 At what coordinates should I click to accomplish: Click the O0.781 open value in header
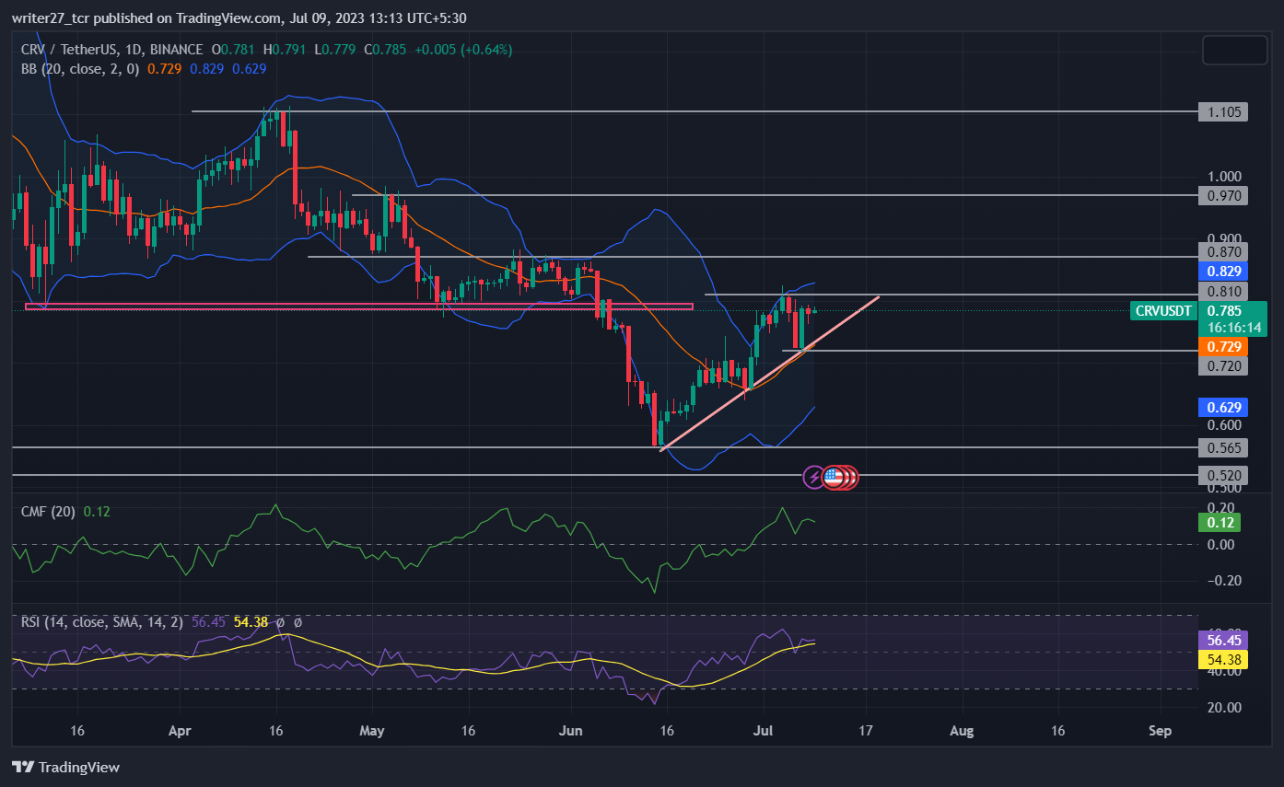click(234, 50)
